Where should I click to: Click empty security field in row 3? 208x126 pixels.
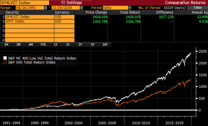point(30,26)
